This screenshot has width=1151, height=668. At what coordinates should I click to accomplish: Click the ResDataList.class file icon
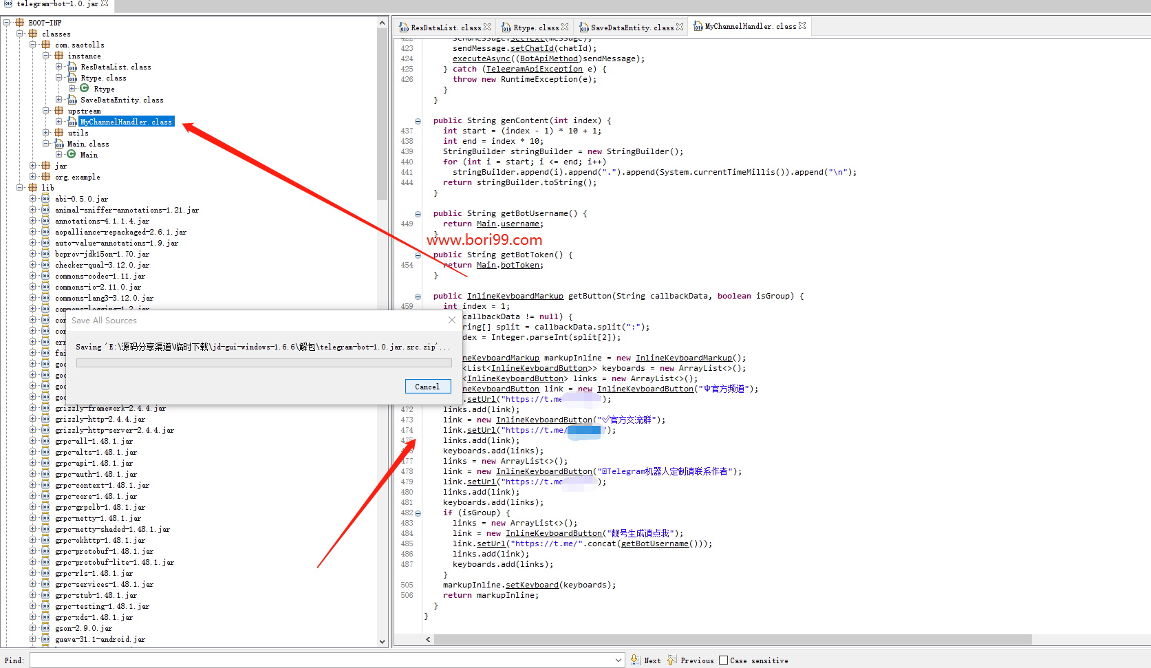coord(72,67)
